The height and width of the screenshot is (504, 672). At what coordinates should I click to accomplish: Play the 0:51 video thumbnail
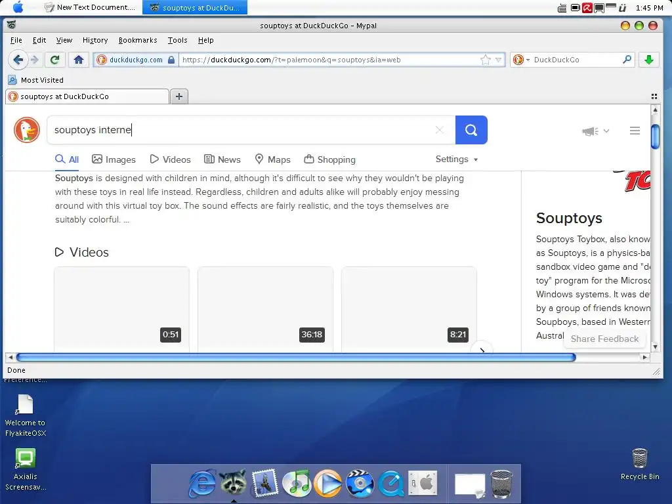121,310
